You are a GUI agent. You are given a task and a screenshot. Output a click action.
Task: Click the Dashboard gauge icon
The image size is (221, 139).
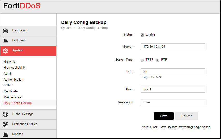(5, 31)
